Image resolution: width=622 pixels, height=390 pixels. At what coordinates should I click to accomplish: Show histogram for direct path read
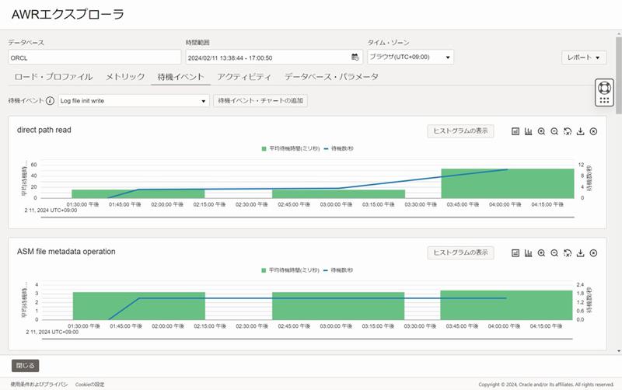[x=460, y=131]
